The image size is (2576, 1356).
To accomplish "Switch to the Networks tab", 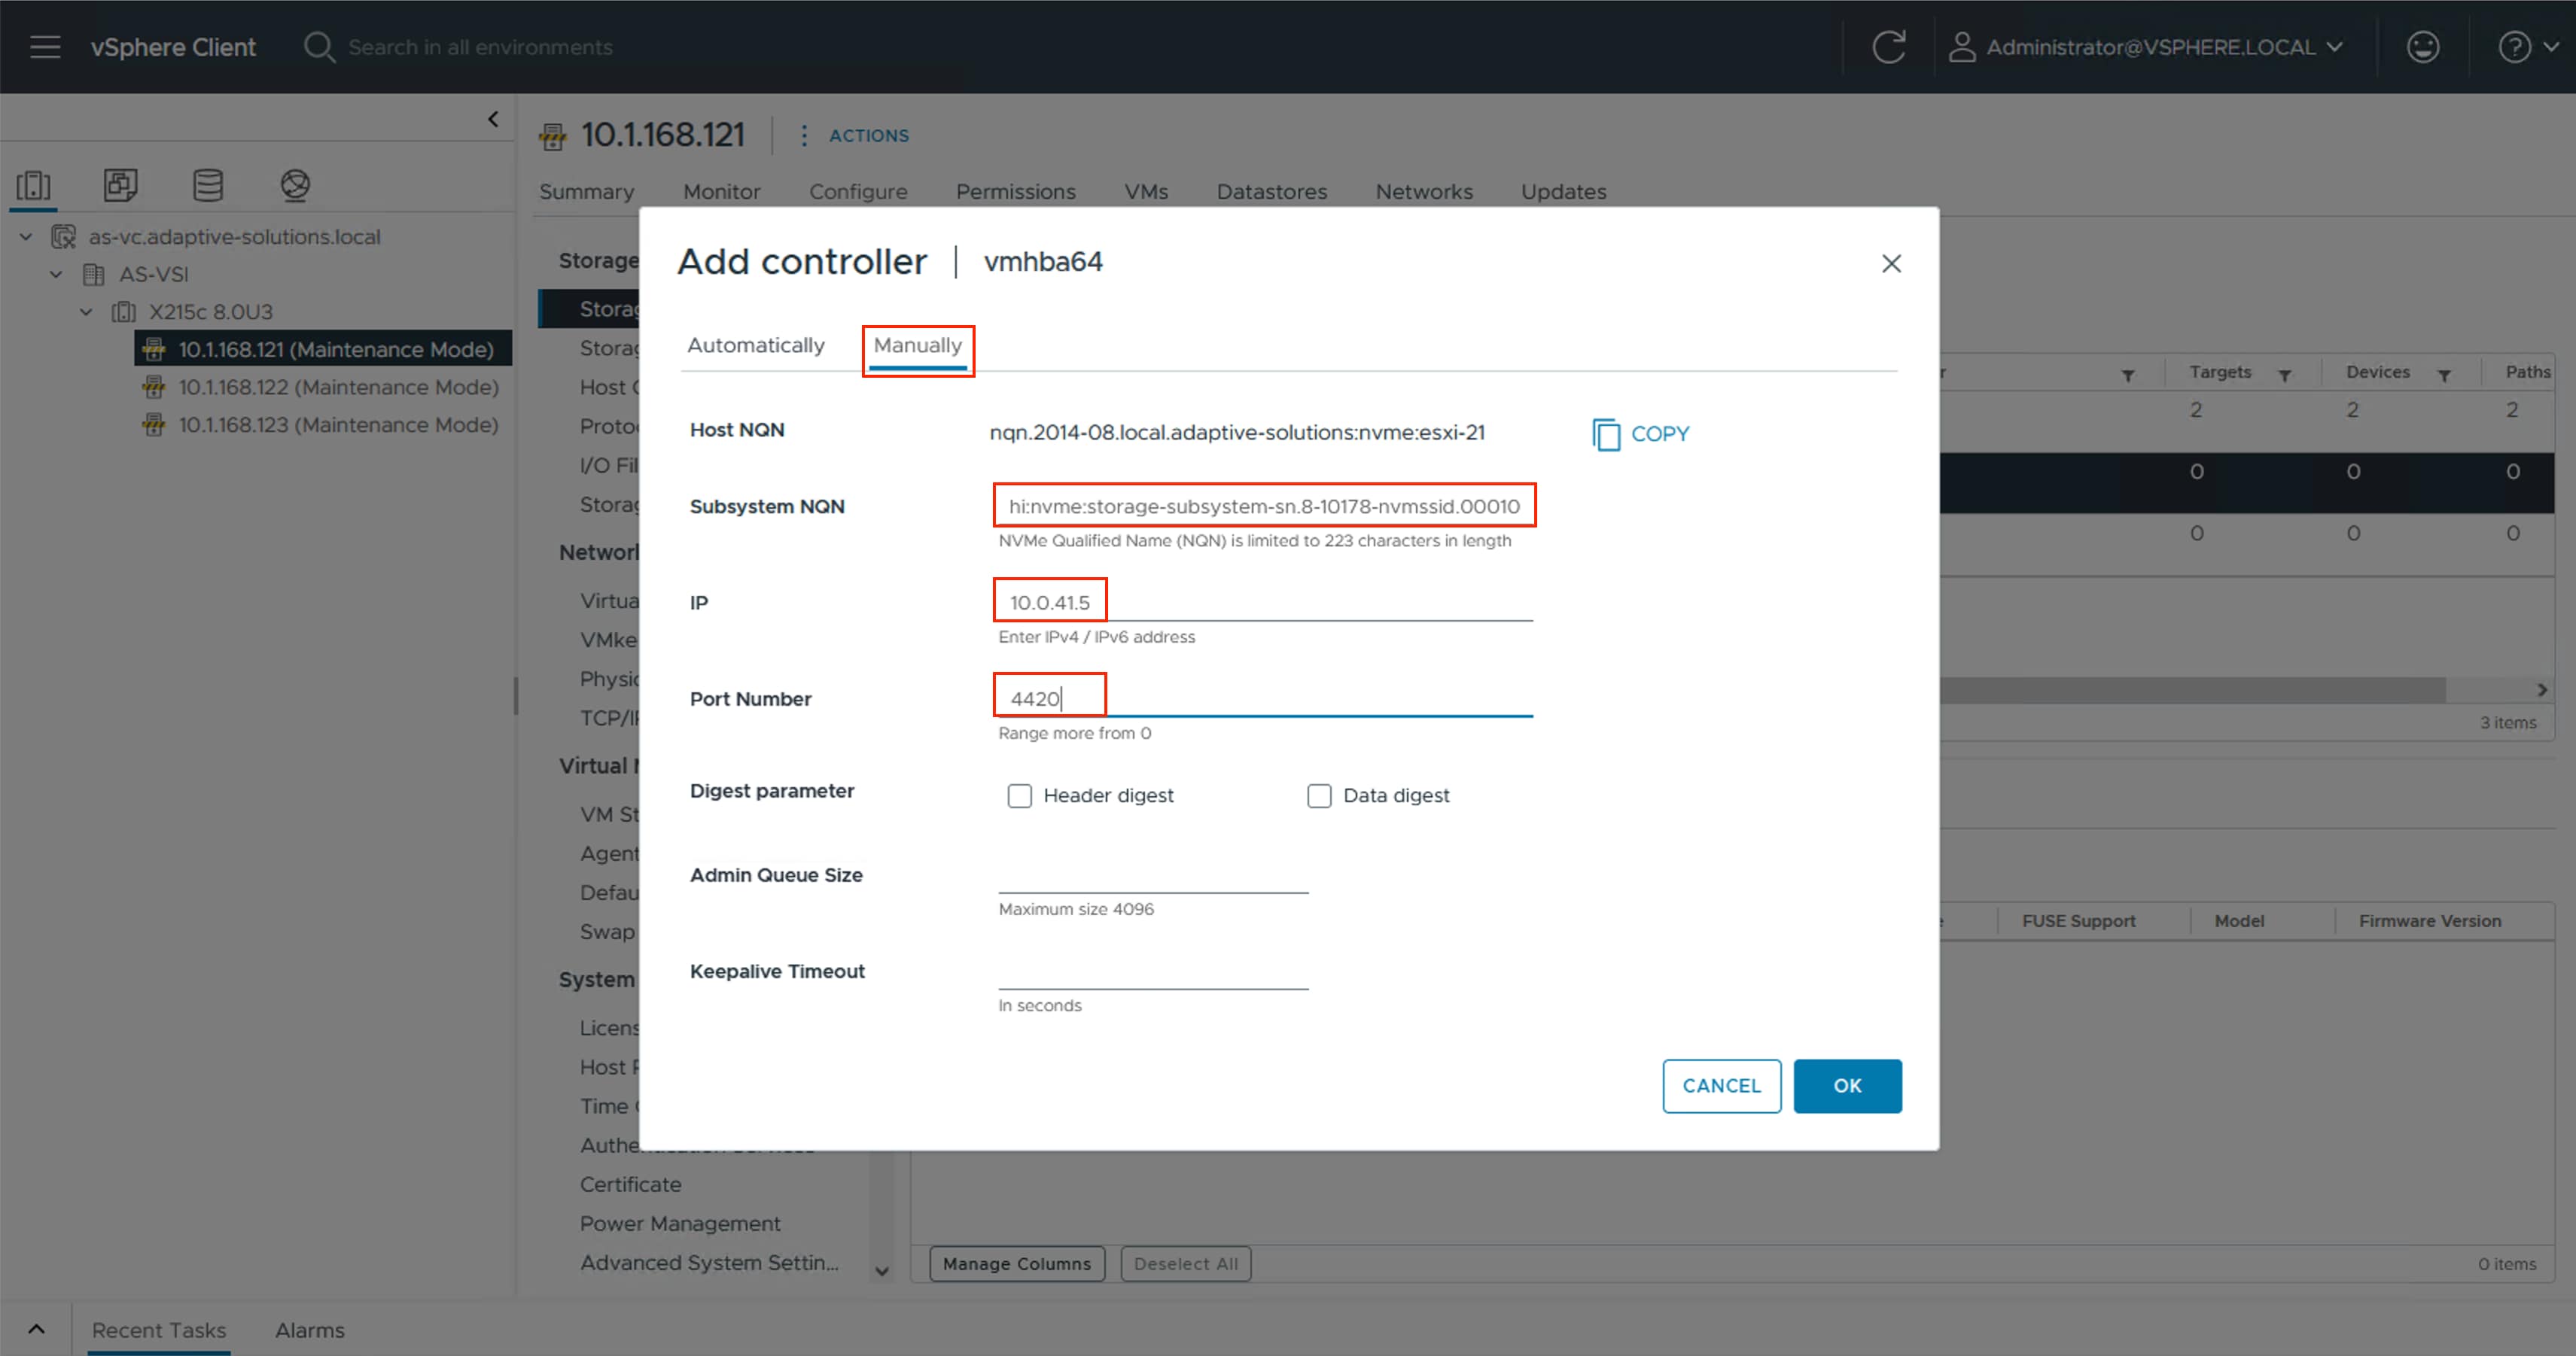I will point(1424,191).
